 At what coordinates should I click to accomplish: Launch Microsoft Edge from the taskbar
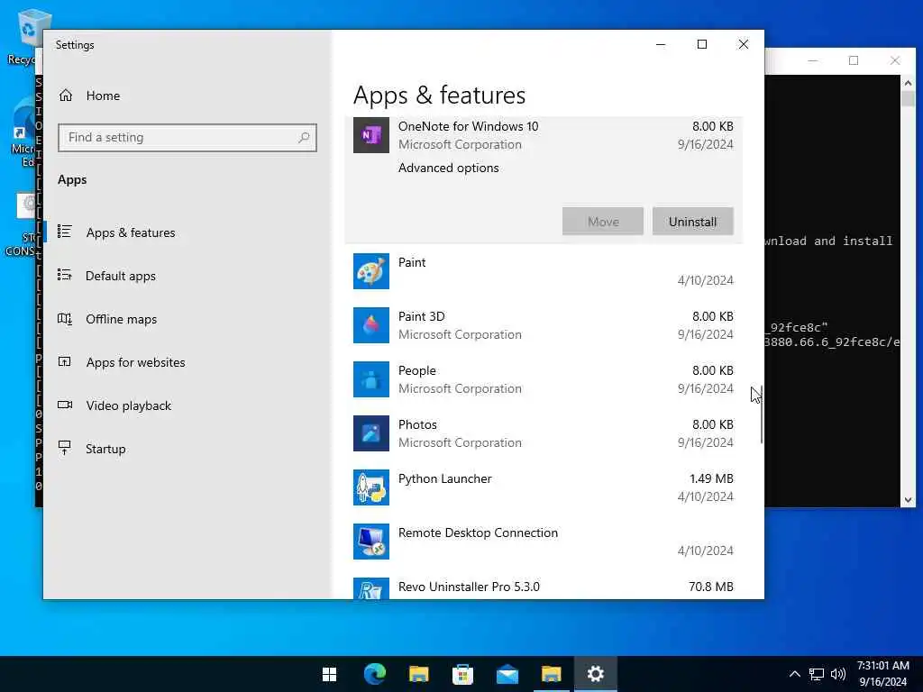point(374,674)
